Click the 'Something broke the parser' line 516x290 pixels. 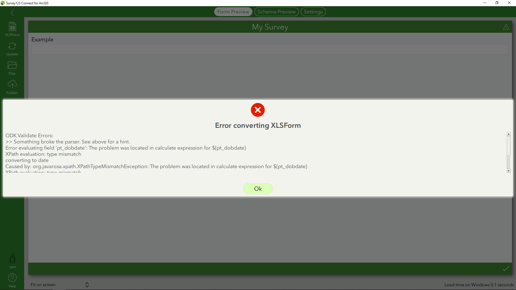point(68,142)
